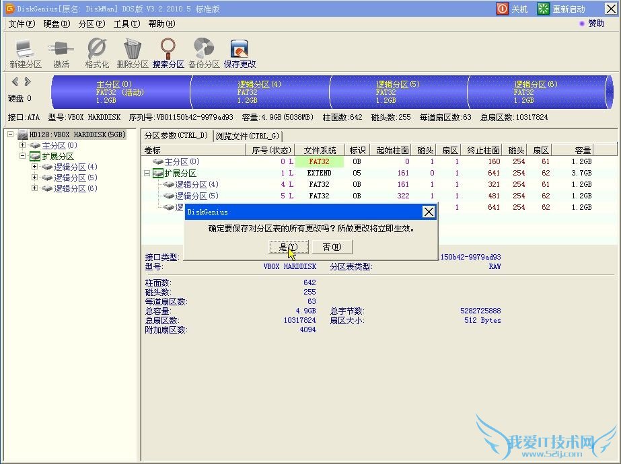Click highlighted FAT32 cell of 主分区(0)
621x464 pixels.
click(x=319, y=161)
